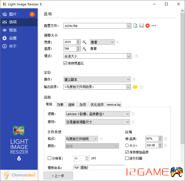Open the remove.bg tab
The width and height of the screenshot is (185, 181).
(113, 105)
